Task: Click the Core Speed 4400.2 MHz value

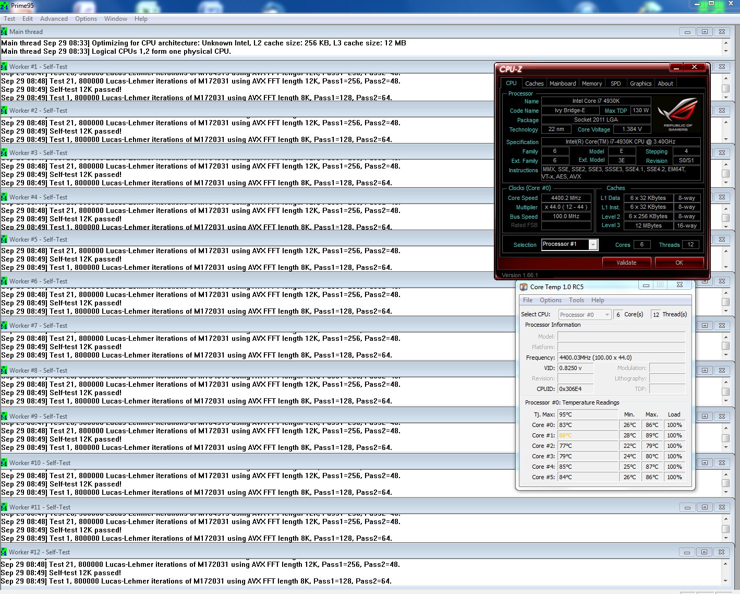Action: tap(566, 198)
